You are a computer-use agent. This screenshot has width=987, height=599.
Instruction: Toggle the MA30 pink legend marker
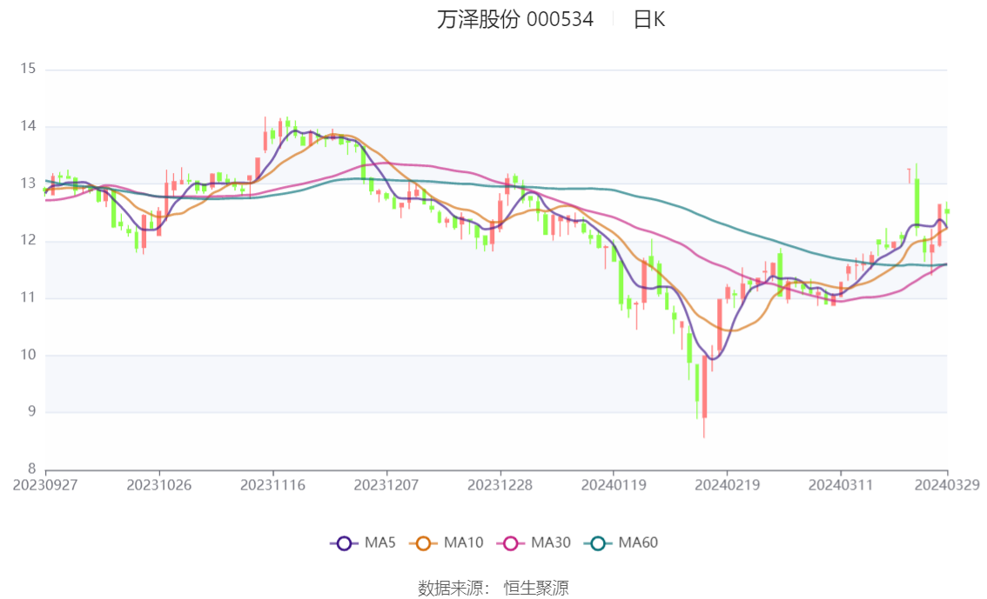pos(511,543)
